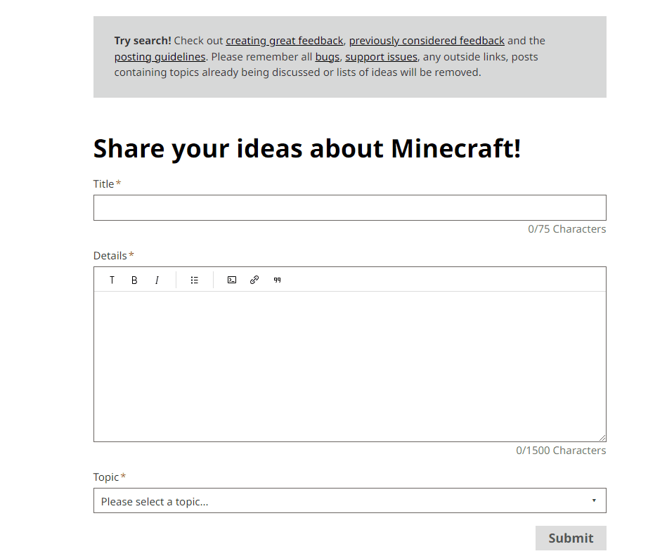Viewport: 648px width, 556px height.
Task: Insert a block quote
Action: pyautogui.click(x=278, y=280)
